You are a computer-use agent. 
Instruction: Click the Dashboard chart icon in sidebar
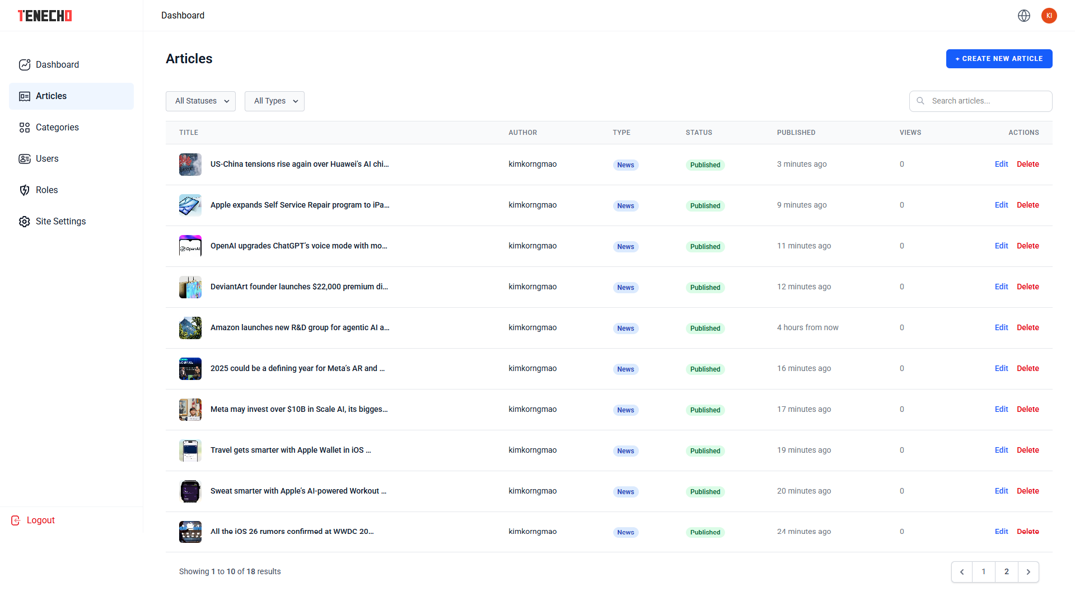pos(25,65)
